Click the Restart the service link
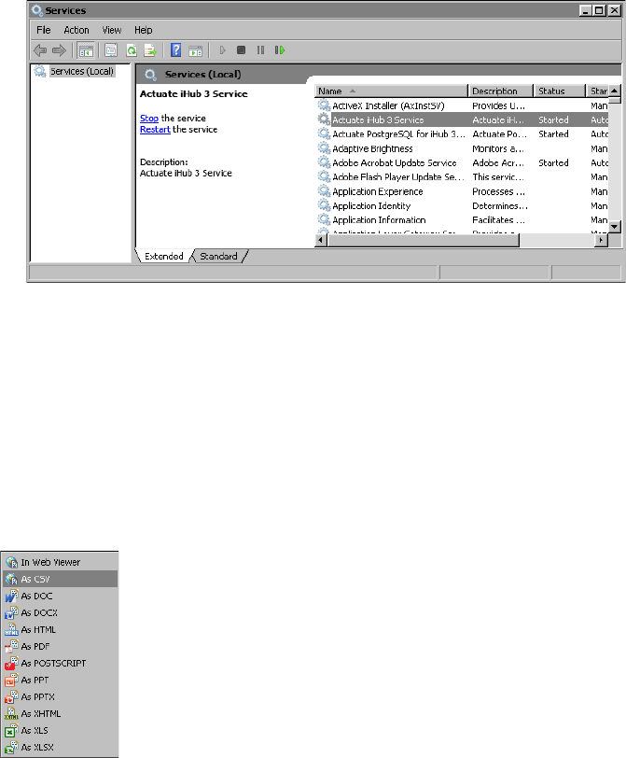The height and width of the screenshot is (758, 626). pos(155,130)
